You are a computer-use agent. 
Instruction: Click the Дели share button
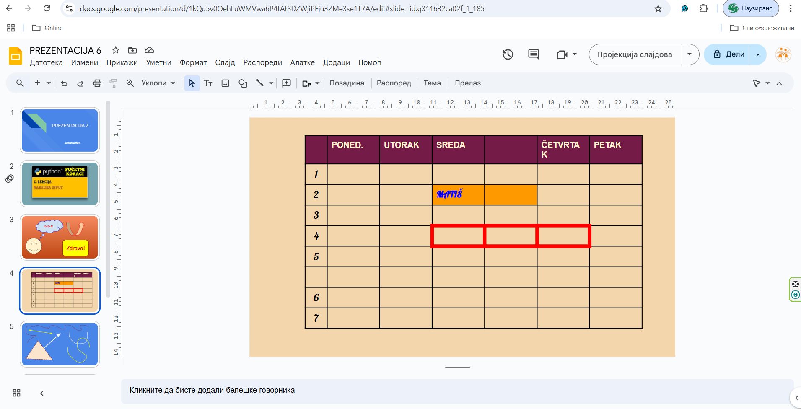[x=728, y=54]
